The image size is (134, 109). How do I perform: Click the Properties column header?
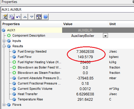click(x=32, y=24)
